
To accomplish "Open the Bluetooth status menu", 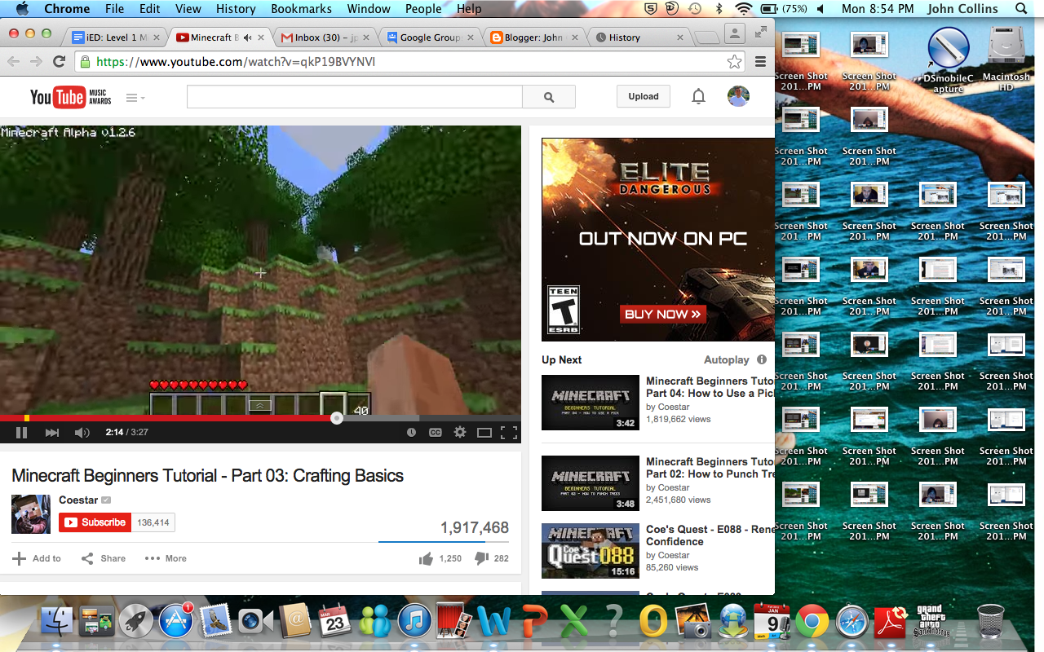I will click(719, 9).
